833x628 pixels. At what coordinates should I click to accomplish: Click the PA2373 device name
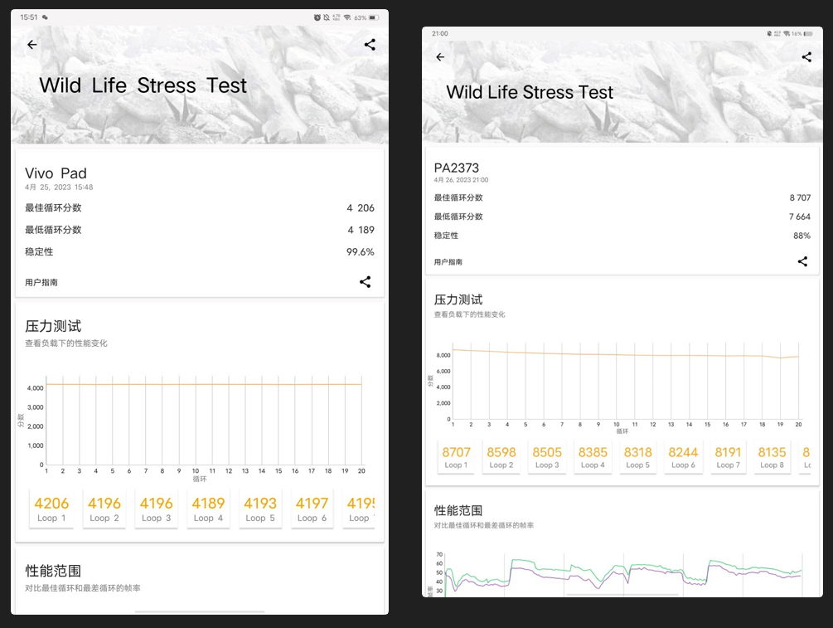pos(457,168)
